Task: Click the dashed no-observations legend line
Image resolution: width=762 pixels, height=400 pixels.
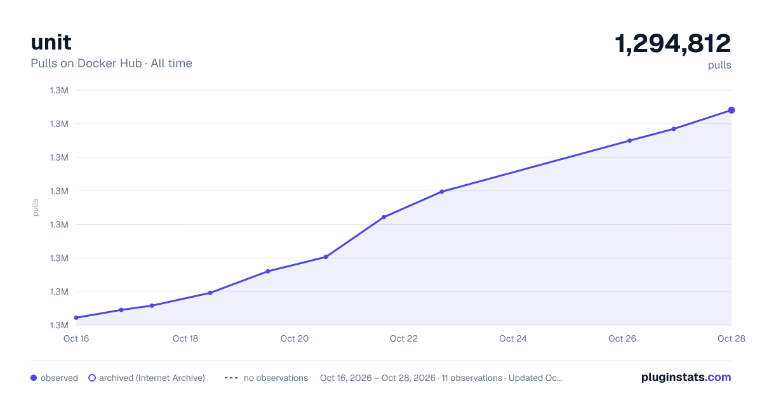Action: coord(231,378)
